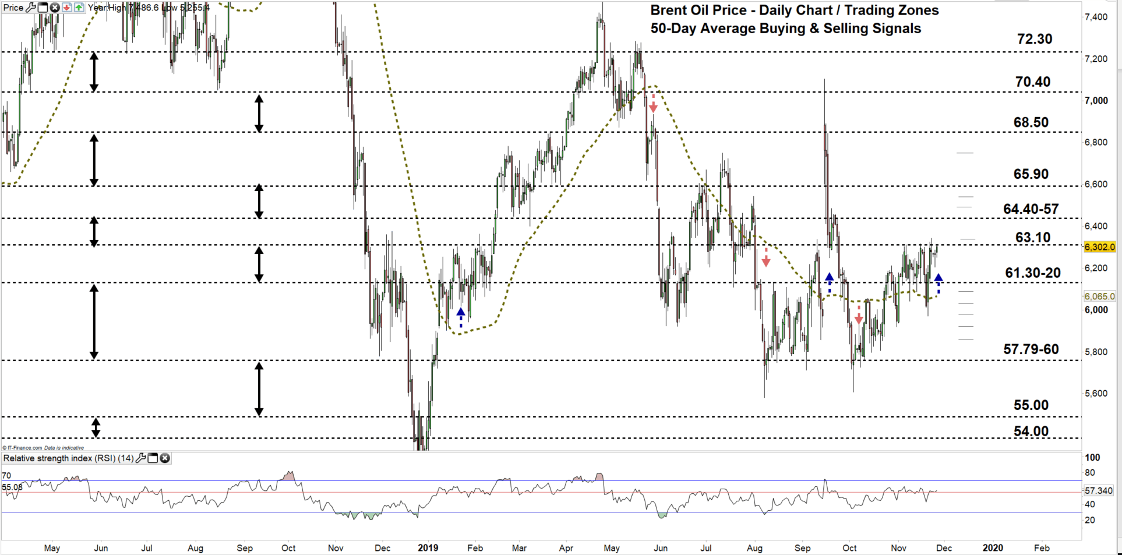Click the 55.00 level label
Viewport: 1122px width, 555px height.
click(1031, 405)
